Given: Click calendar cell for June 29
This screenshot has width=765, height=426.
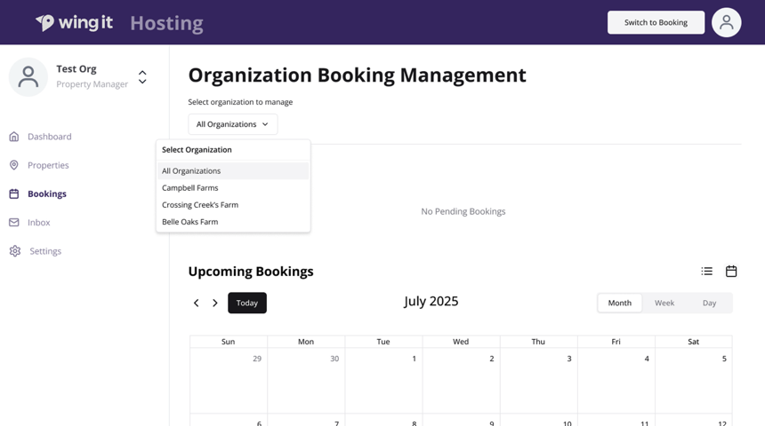Looking at the screenshot, I should tap(229, 381).
